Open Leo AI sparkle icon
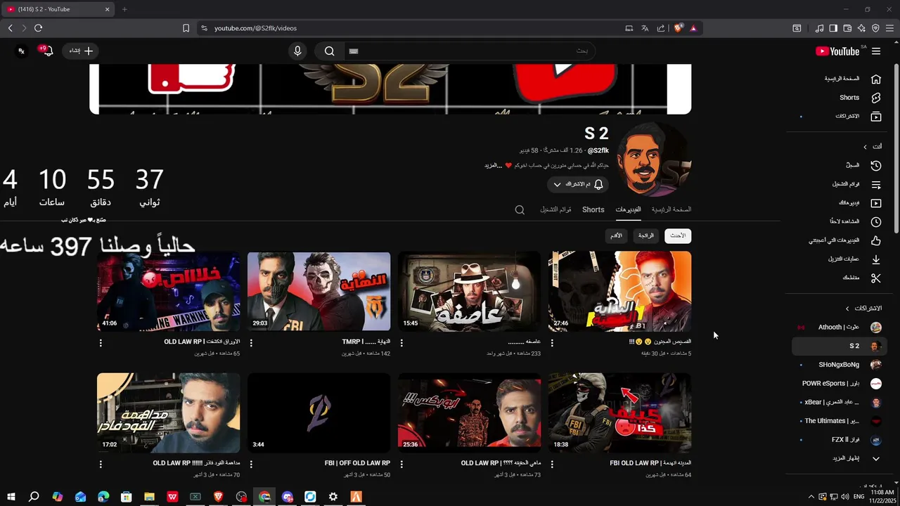 tap(861, 28)
